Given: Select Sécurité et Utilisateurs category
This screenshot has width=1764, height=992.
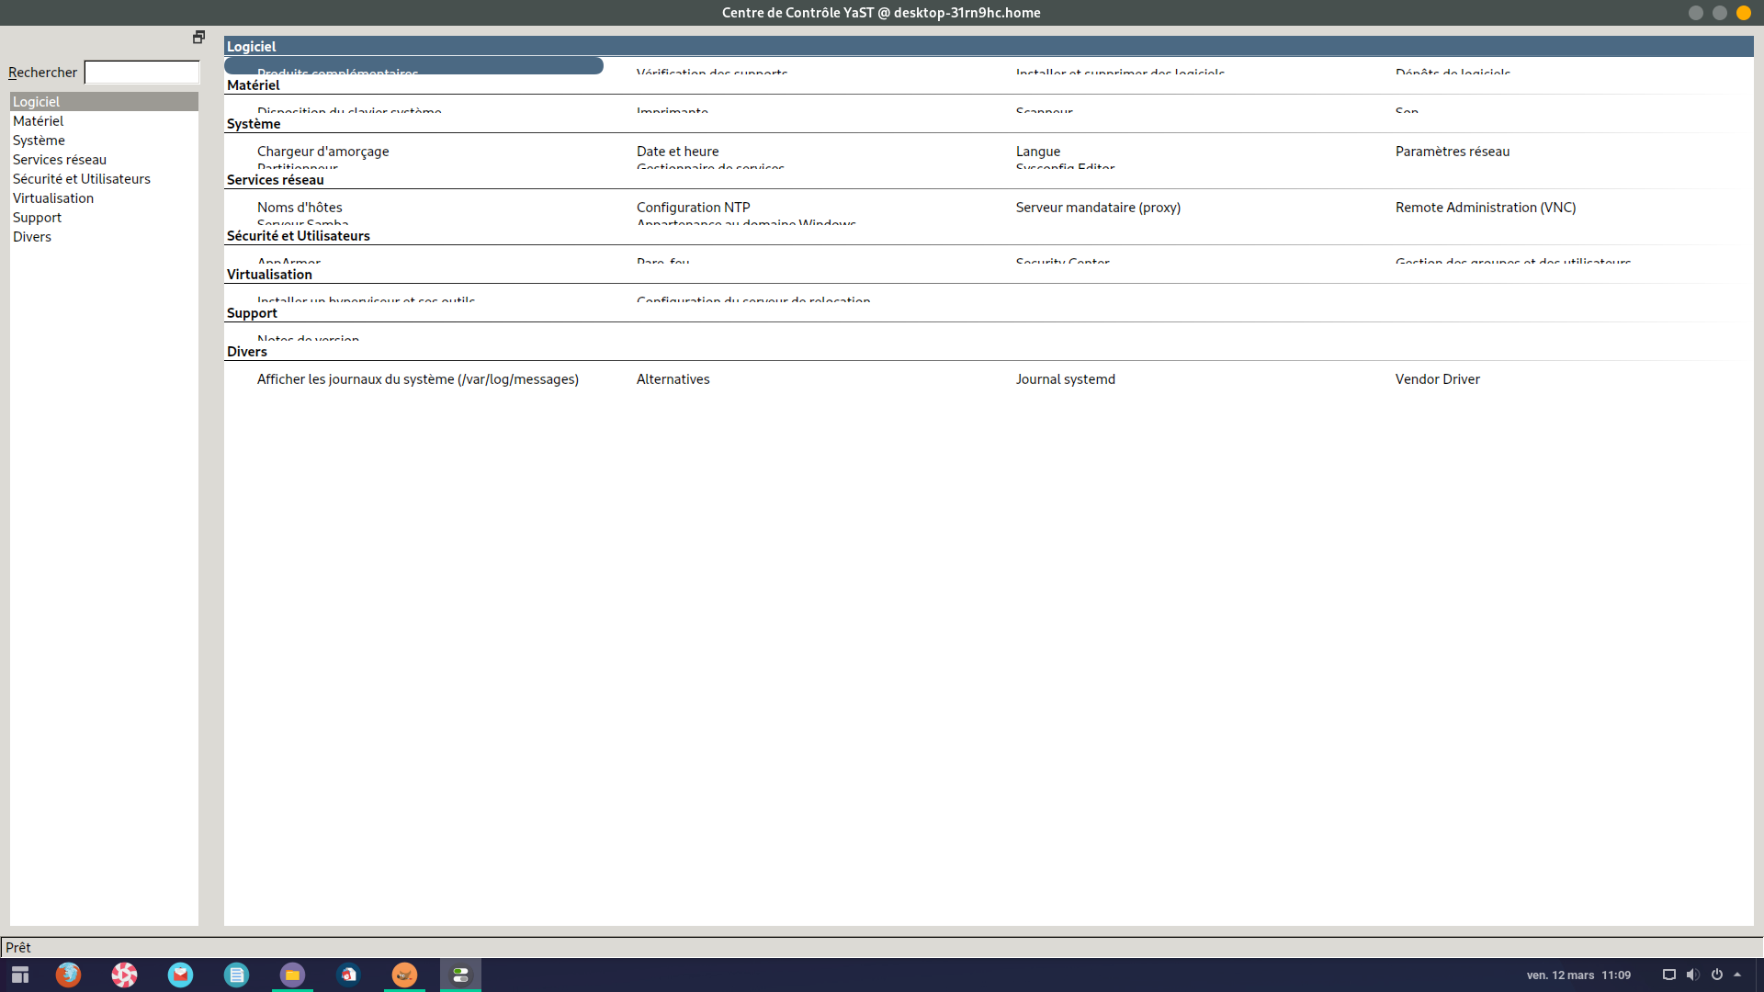Looking at the screenshot, I should click(x=82, y=179).
